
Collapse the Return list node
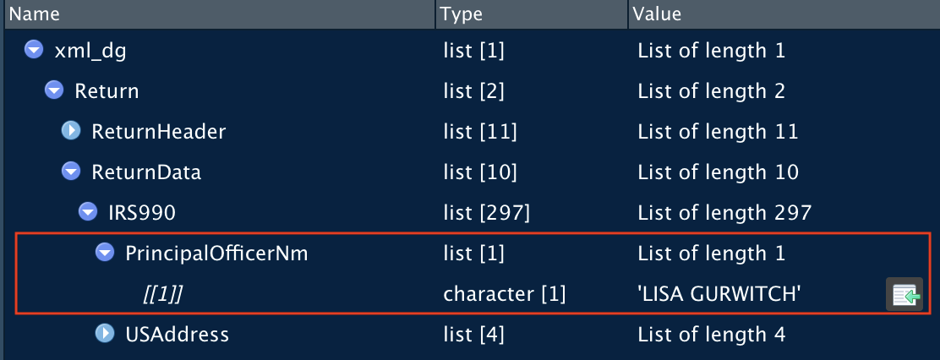coord(55,91)
